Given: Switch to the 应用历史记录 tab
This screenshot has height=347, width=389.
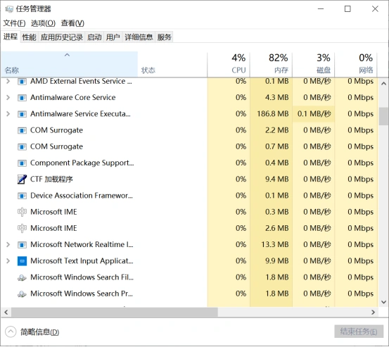Looking at the screenshot, I should click(62, 37).
